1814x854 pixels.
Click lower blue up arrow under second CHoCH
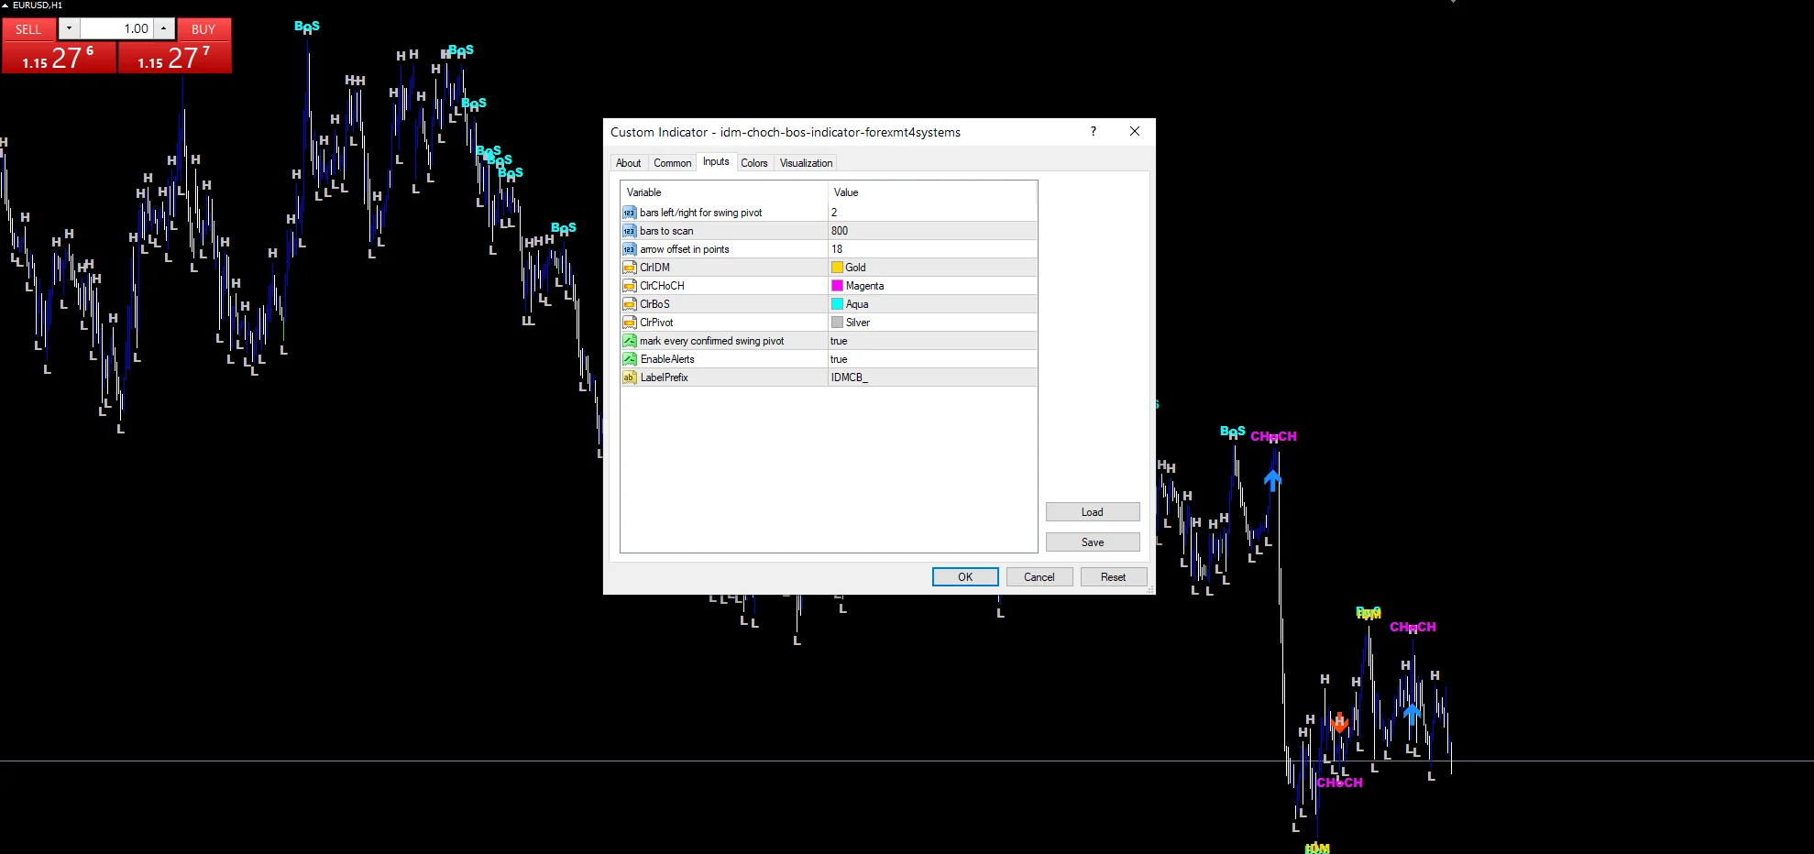click(1412, 712)
